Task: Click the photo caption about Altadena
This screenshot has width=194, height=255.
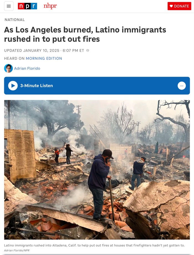Action: 95,245
